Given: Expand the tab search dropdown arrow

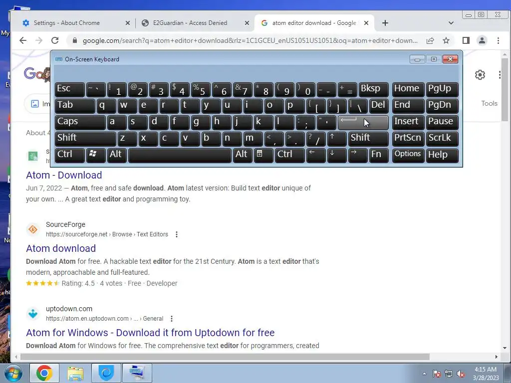Looking at the screenshot, I should (451, 23).
